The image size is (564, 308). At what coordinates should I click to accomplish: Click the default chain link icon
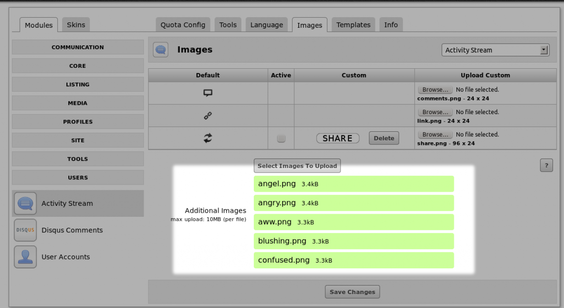(x=208, y=115)
